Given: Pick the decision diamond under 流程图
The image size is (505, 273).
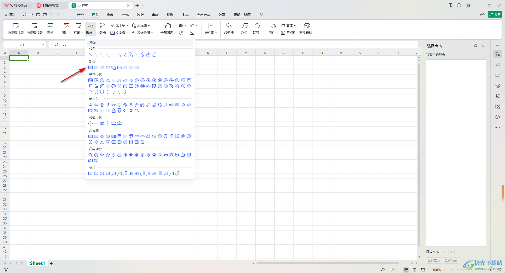Looking at the screenshot, I should 102,136.
